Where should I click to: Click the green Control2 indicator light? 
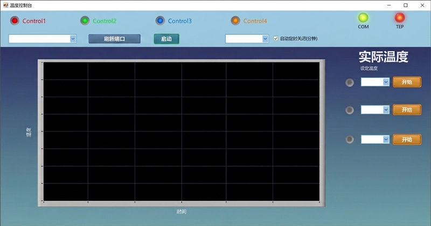85,20
